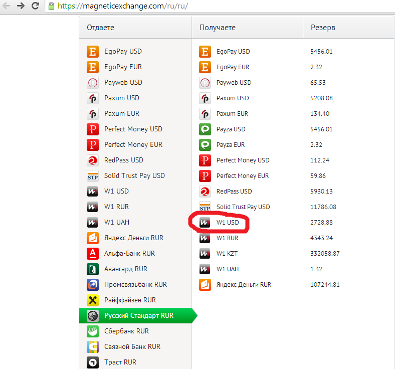
Task: Click Perfect Money USD icon in Отдаете
Action: [x=93, y=129]
